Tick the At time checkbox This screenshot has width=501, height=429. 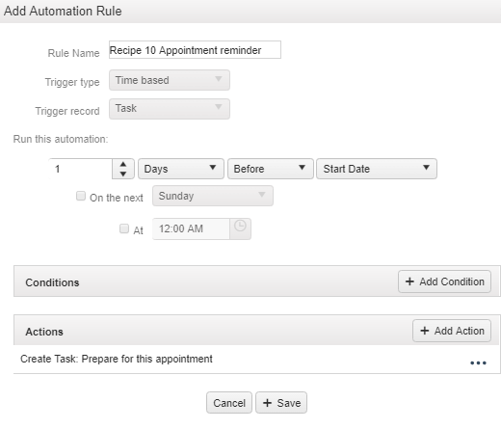pyautogui.click(x=124, y=228)
